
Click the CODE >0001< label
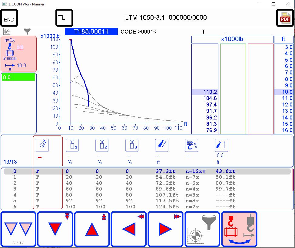click(x=138, y=31)
